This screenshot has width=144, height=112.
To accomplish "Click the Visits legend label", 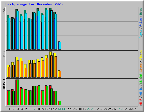I will coord(141,55).
